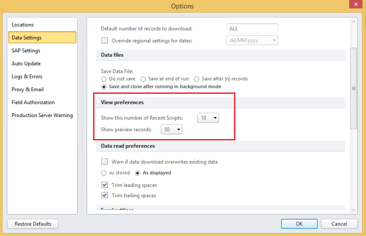
Task: Enable Override regional settings for dates
Action: 105,41
